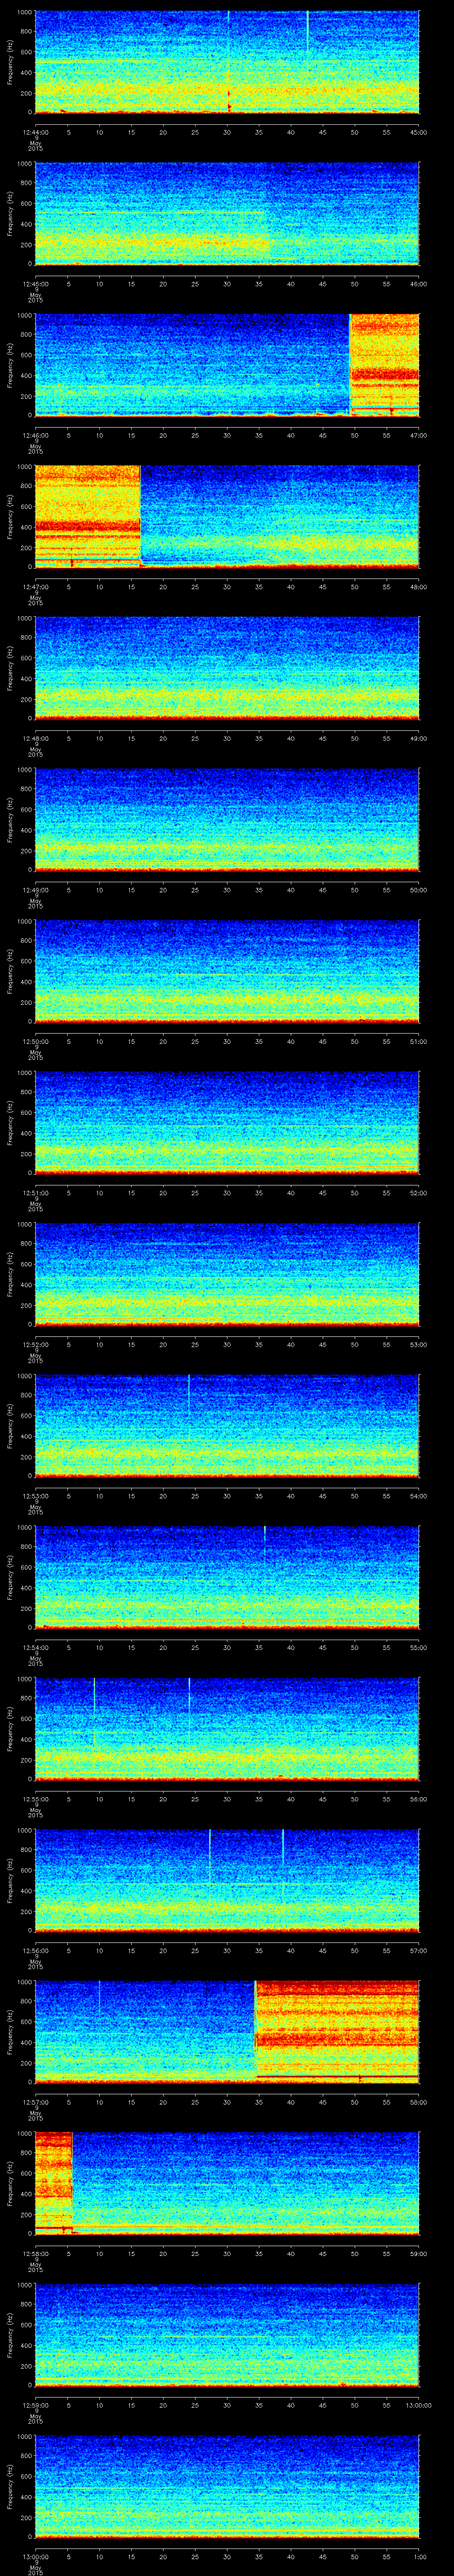The image size is (454, 2576).
Task: Select the spectrogram plot beginning at 12:59:00
Action: 227,2334
